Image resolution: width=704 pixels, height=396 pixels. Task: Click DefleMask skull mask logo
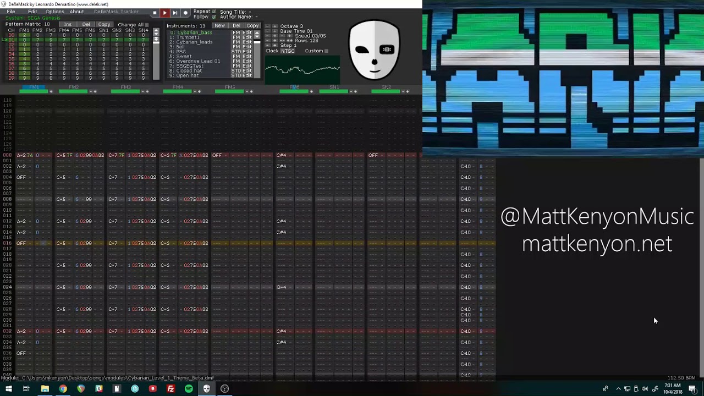(375, 50)
